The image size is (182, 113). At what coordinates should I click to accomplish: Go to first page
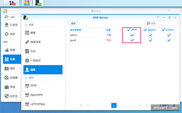pyautogui.click(x=81, y=106)
